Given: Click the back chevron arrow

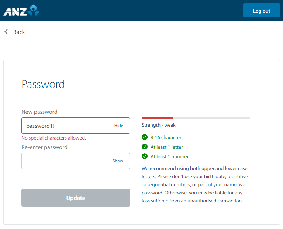Looking at the screenshot, I should pos(6,32).
